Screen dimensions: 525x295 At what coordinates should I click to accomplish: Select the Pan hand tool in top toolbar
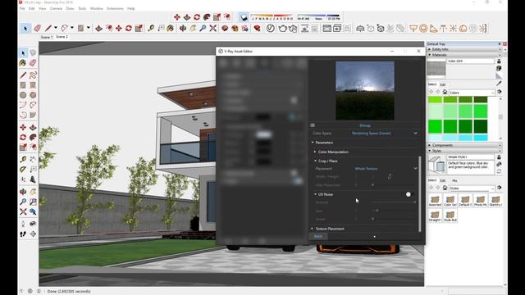point(193,29)
